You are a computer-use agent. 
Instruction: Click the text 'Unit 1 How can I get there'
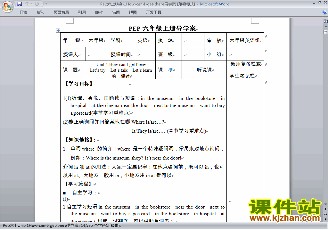121,64
